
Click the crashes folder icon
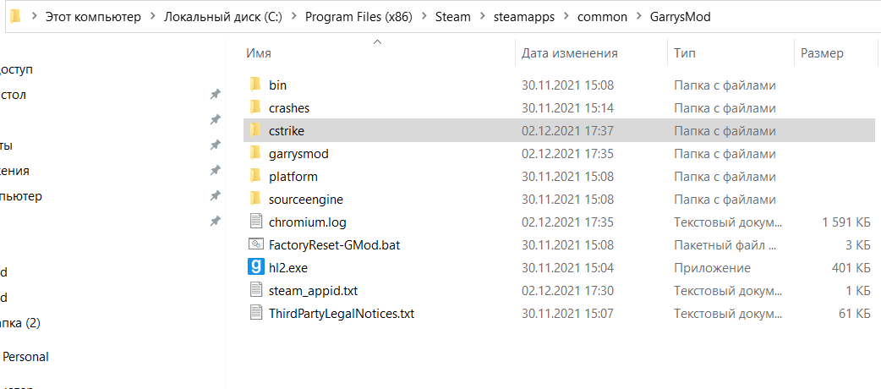pos(256,107)
